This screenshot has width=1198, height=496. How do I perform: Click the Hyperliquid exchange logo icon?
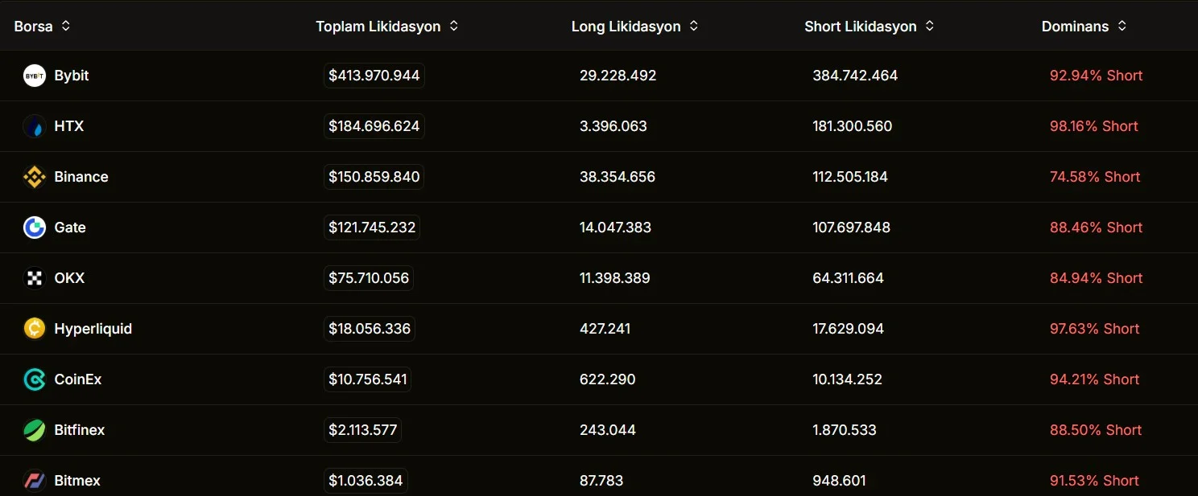35,329
